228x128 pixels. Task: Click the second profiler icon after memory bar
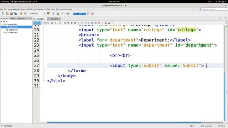[x=93, y=14]
